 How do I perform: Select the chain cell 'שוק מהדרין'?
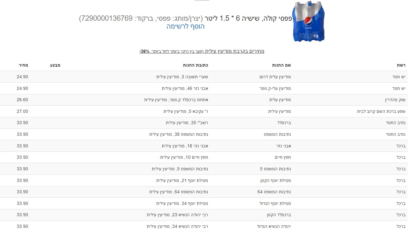(395, 100)
